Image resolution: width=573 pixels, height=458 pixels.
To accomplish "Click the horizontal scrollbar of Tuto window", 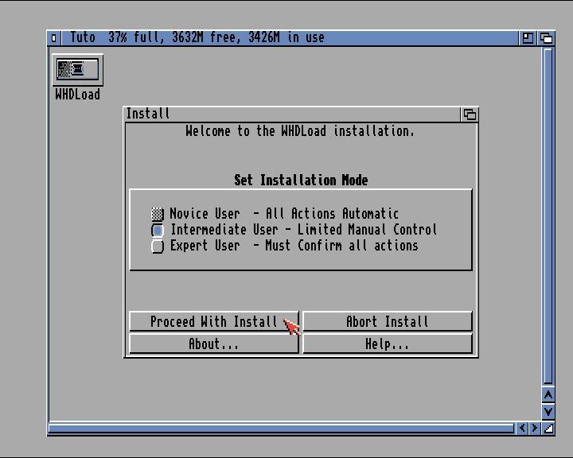I will [282, 428].
